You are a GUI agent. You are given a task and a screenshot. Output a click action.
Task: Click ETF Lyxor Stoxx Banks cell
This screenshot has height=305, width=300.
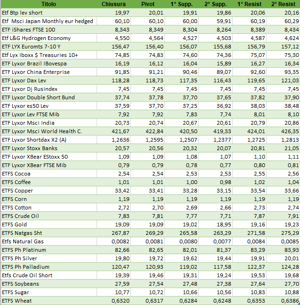pos(49,148)
